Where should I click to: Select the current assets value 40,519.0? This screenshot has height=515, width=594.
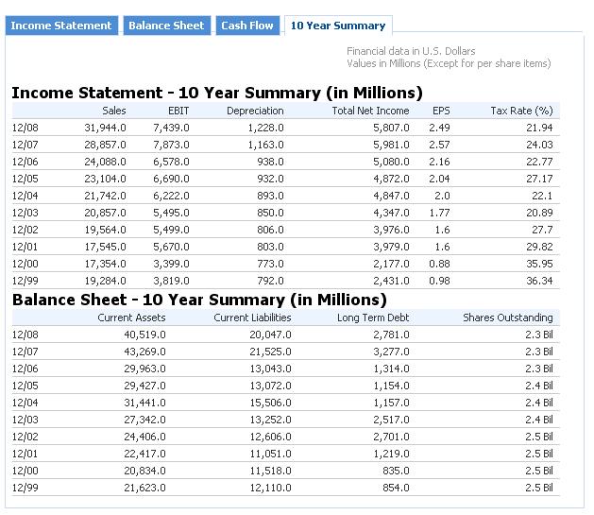pyautogui.click(x=144, y=335)
